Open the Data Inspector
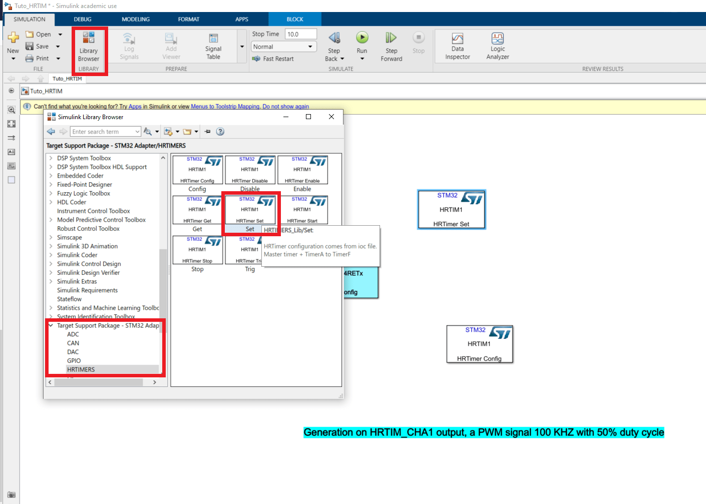Viewport: 706px width, 504px height. tap(457, 46)
